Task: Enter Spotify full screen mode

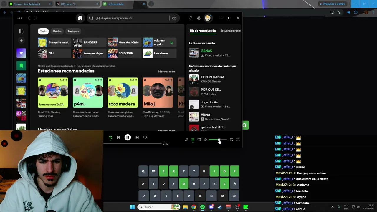Action: 238,140
